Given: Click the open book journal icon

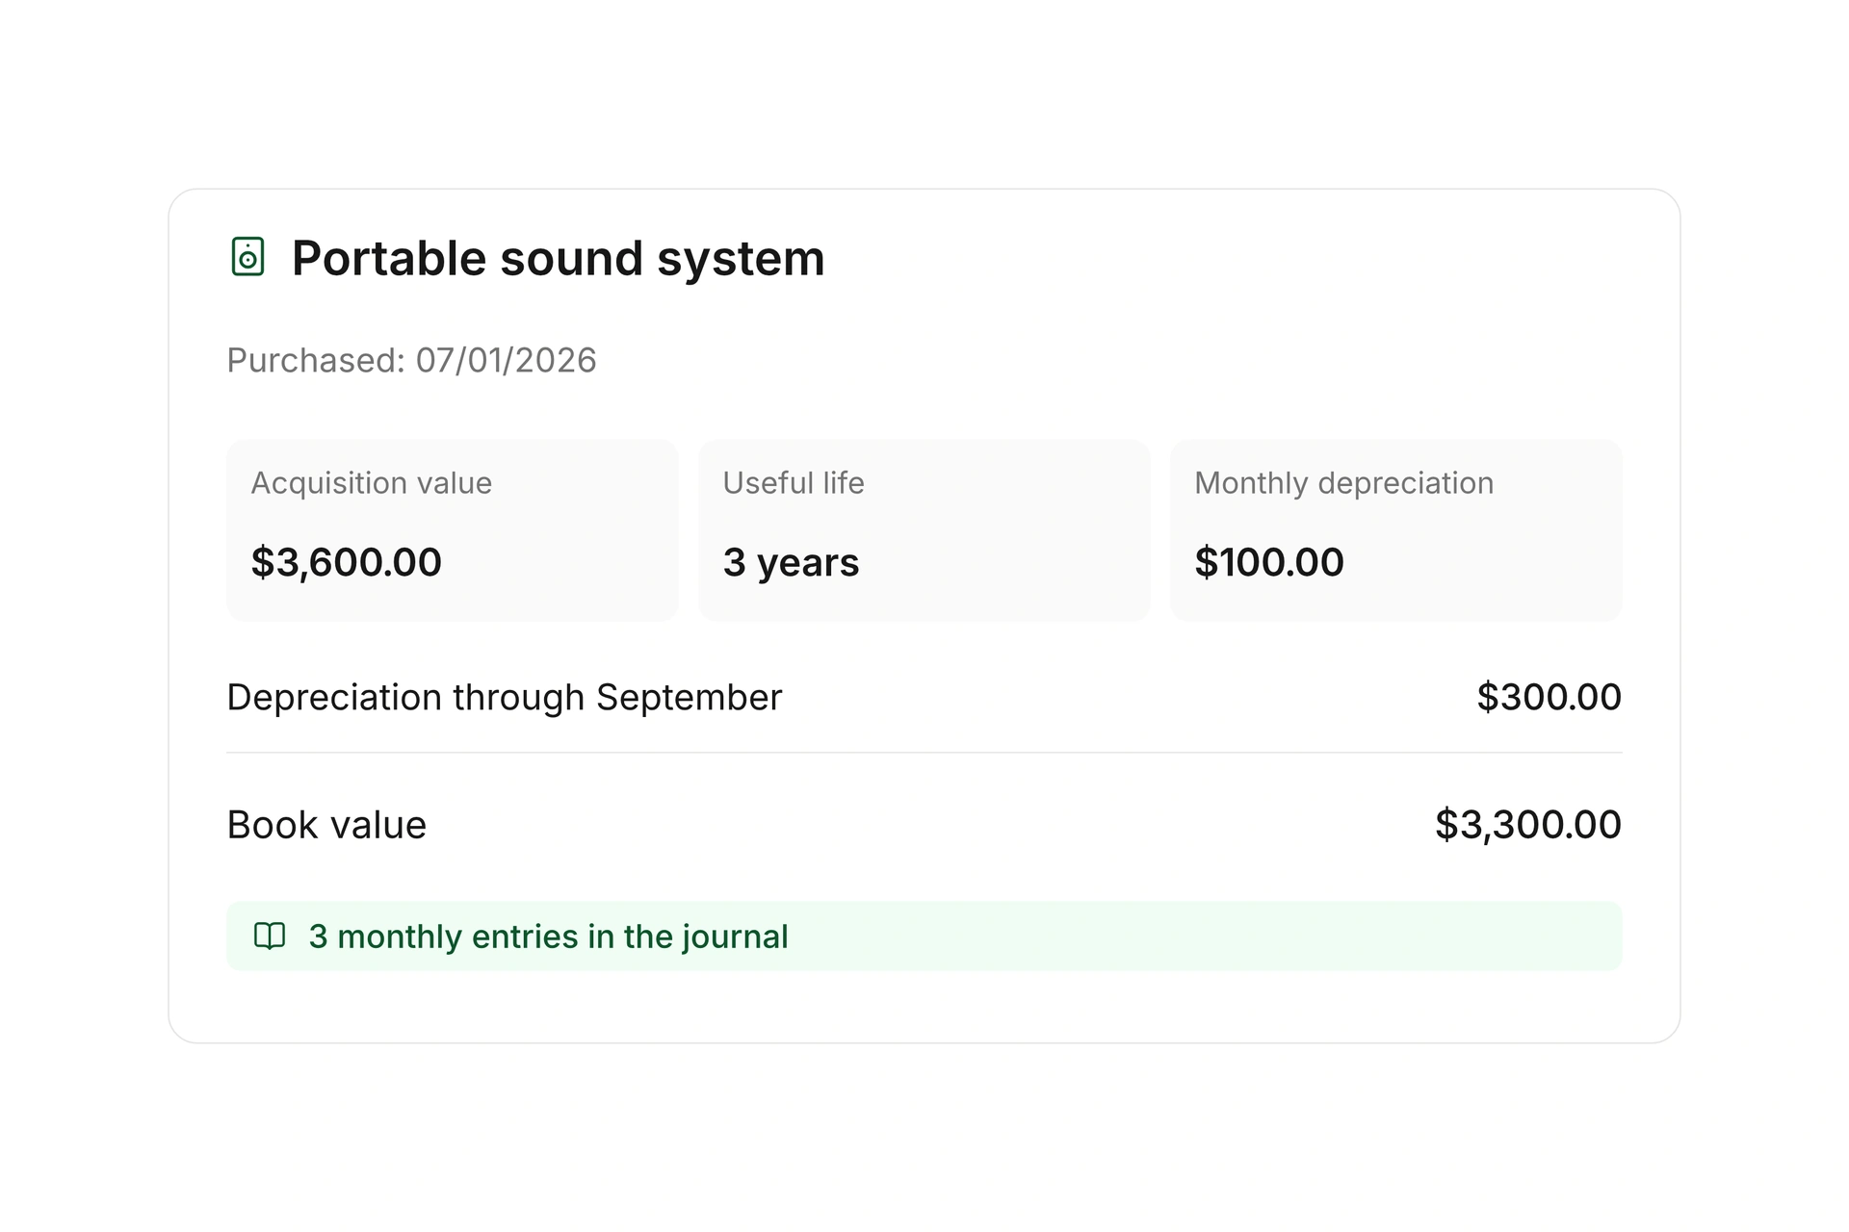Looking at the screenshot, I should point(270,936).
